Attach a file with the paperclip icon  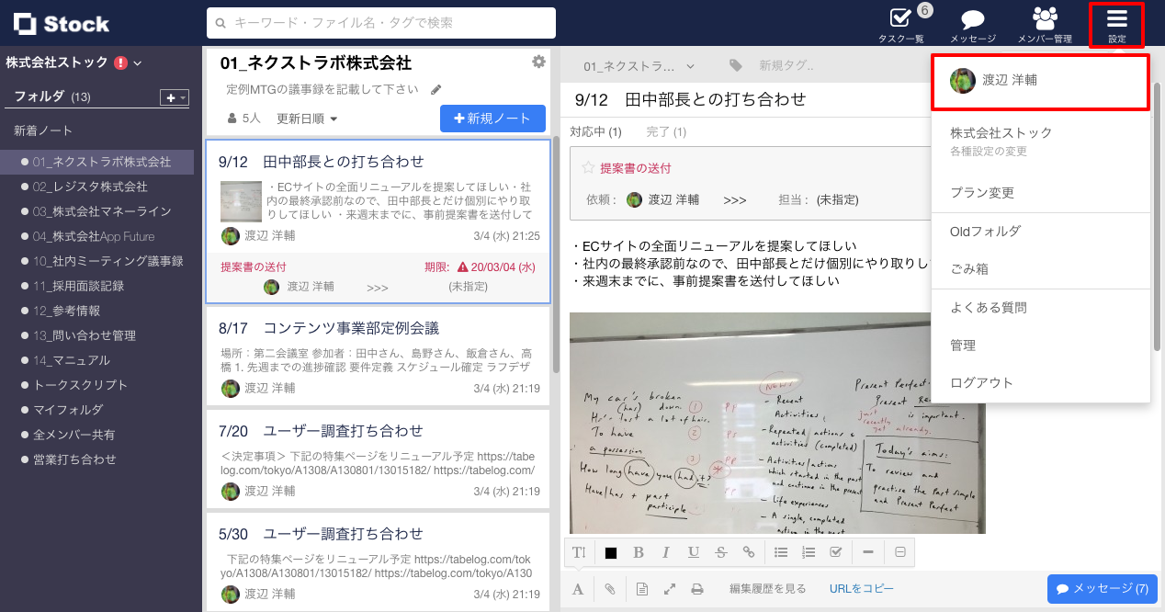pos(608,588)
